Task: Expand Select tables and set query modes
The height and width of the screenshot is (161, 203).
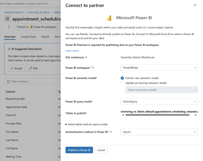Action: point(87,124)
